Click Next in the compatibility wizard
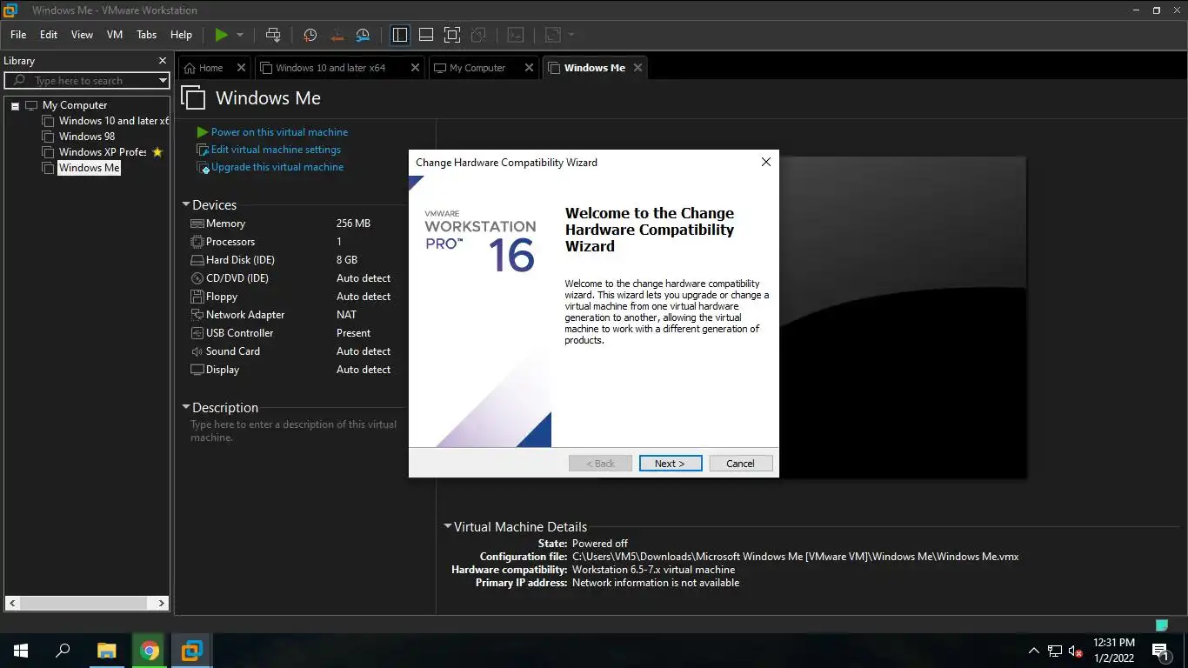Viewport: 1188px width, 668px height. click(671, 464)
